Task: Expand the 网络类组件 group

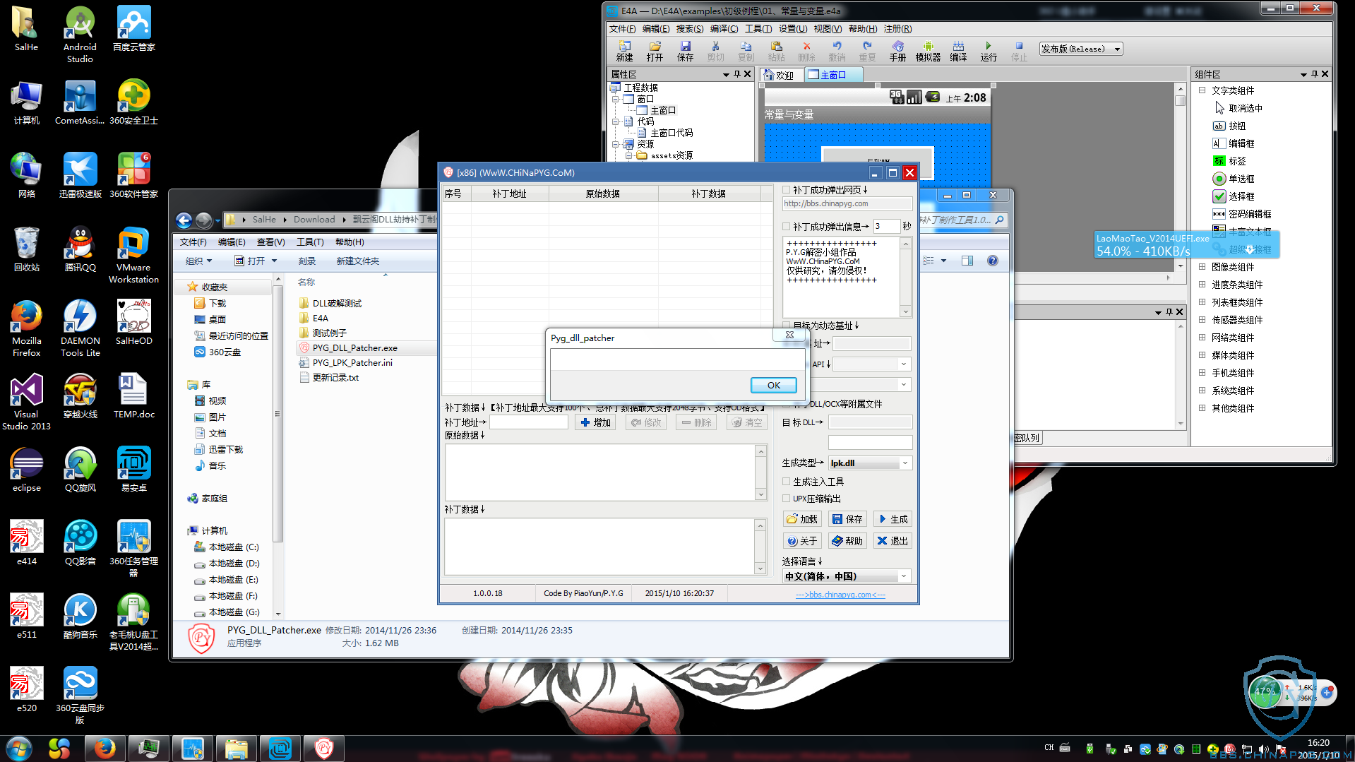Action: (x=1202, y=338)
